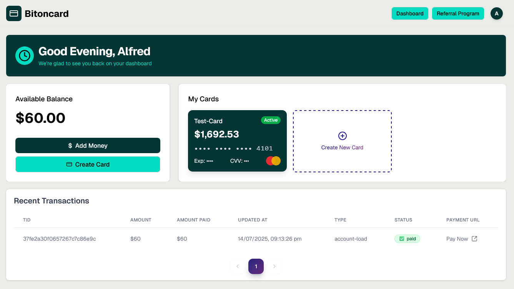
Task: Click the card icon on Create Card button
Action: pos(69,164)
